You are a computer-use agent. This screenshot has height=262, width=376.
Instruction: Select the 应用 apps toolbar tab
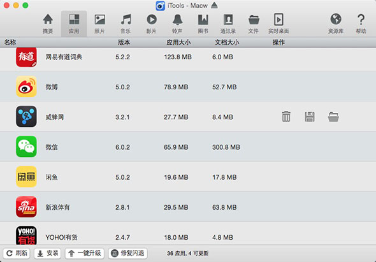74,24
